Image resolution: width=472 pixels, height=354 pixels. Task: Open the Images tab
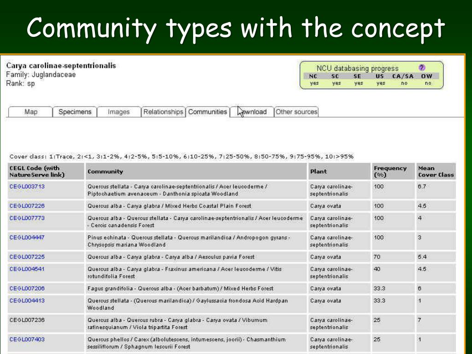pos(119,112)
